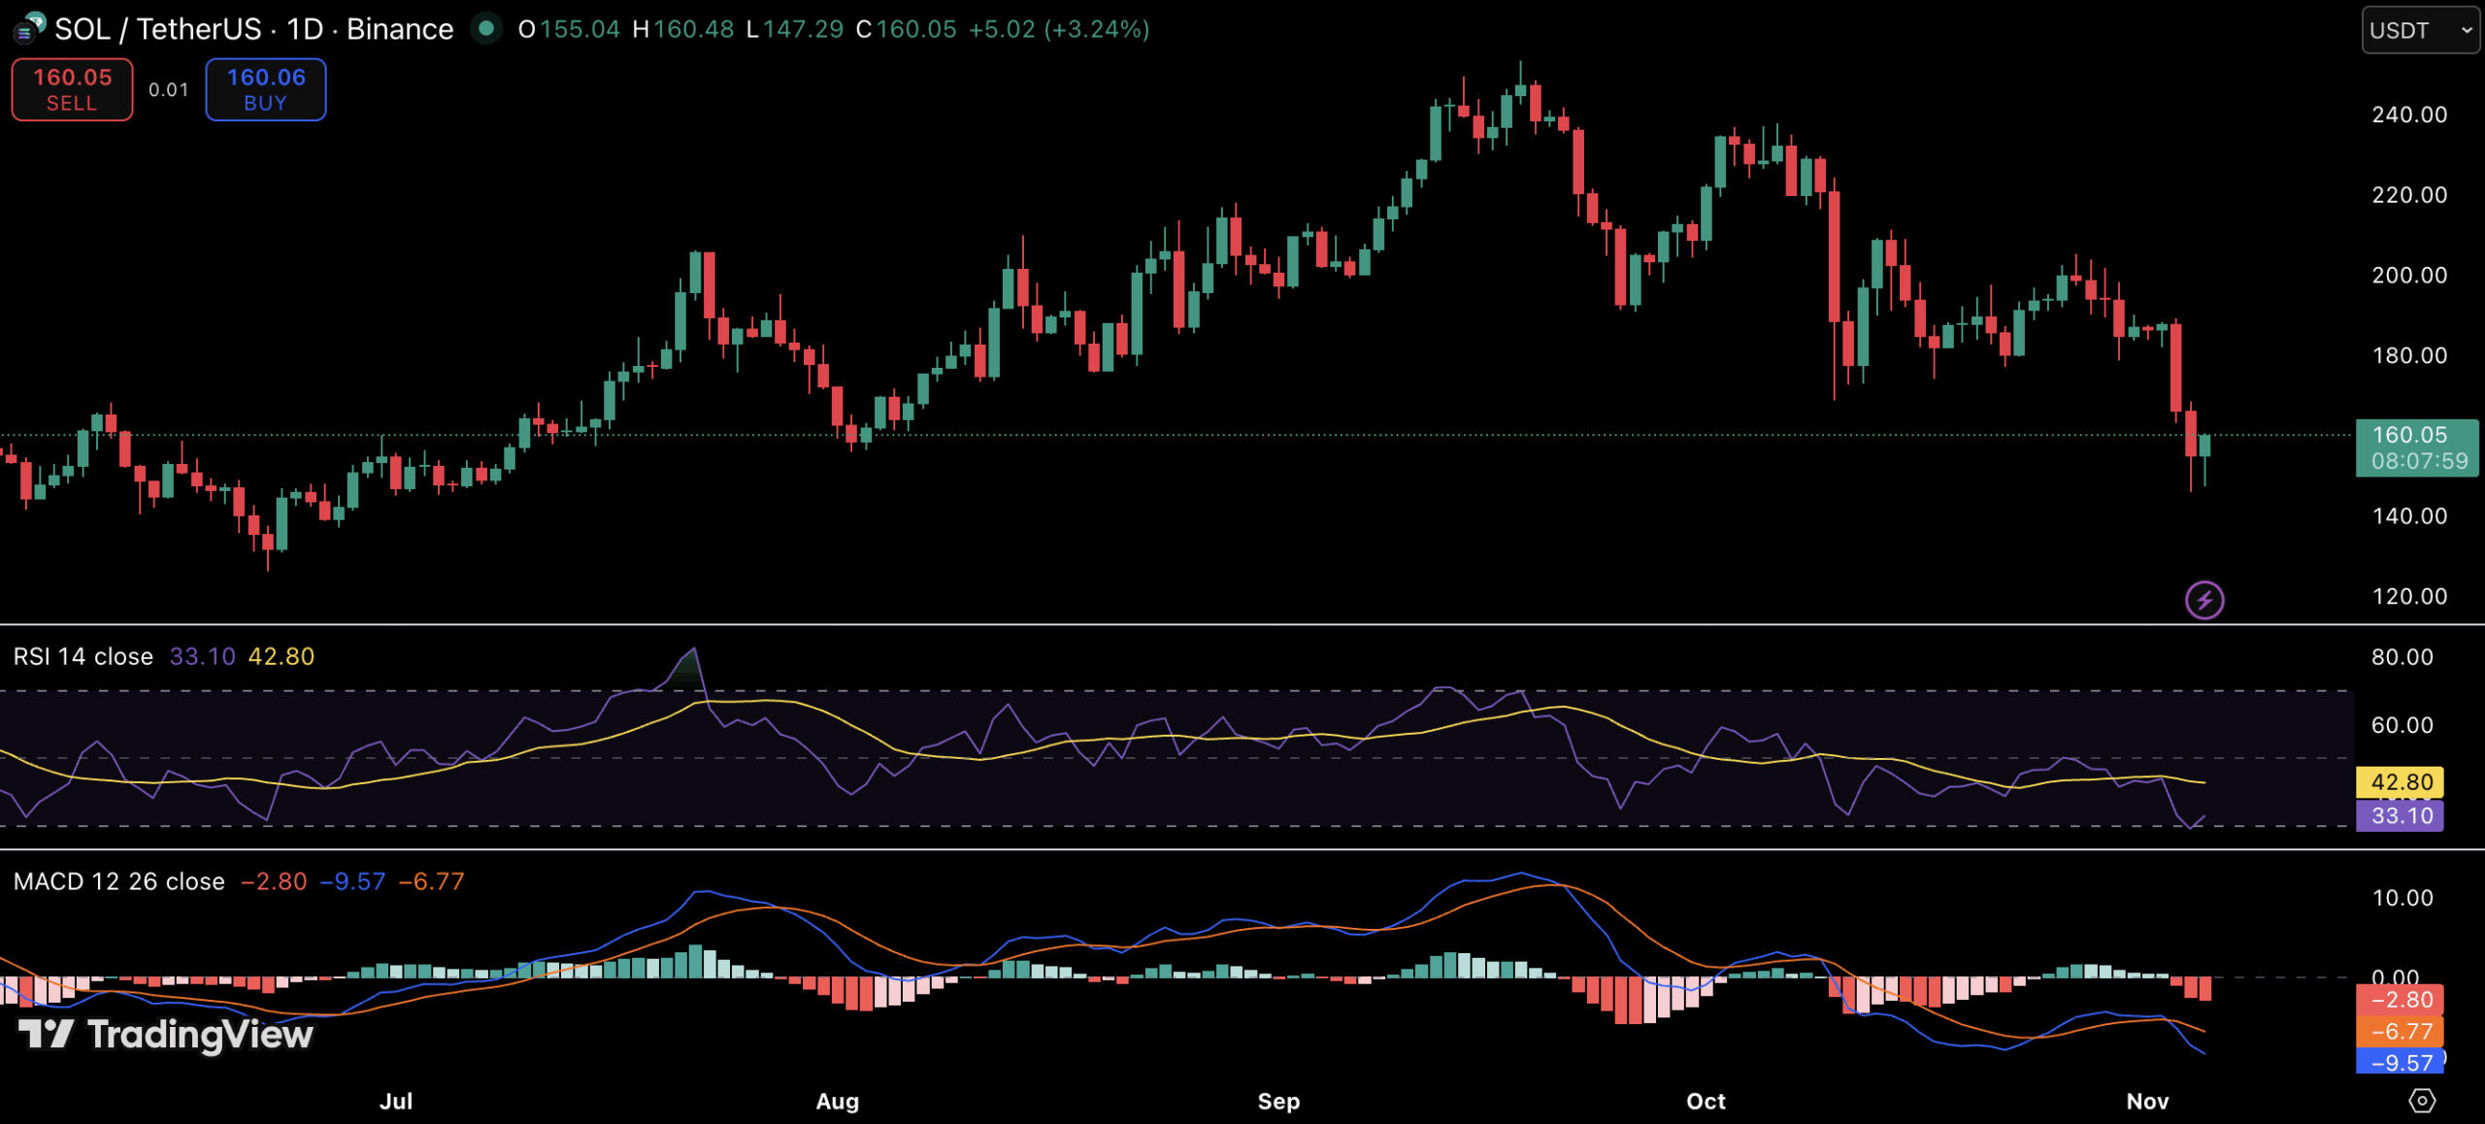Click the Nov label on time axis
The height and width of the screenshot is (1124, 2485).
2146,1101
